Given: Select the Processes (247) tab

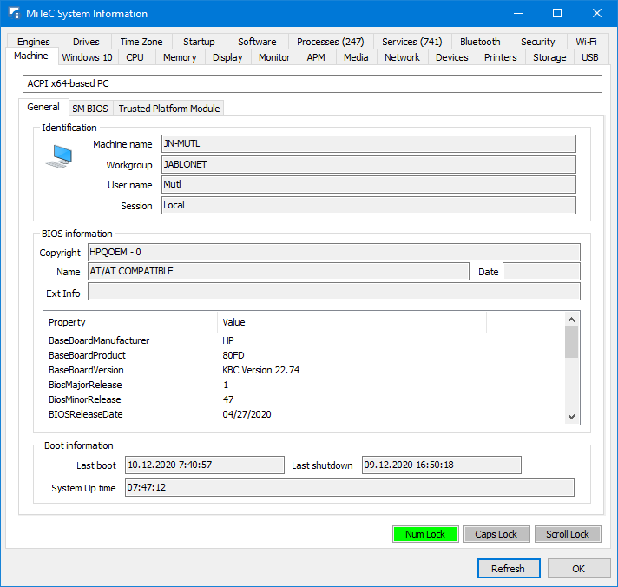Looking at the screenshot, I should pos(330,42).
